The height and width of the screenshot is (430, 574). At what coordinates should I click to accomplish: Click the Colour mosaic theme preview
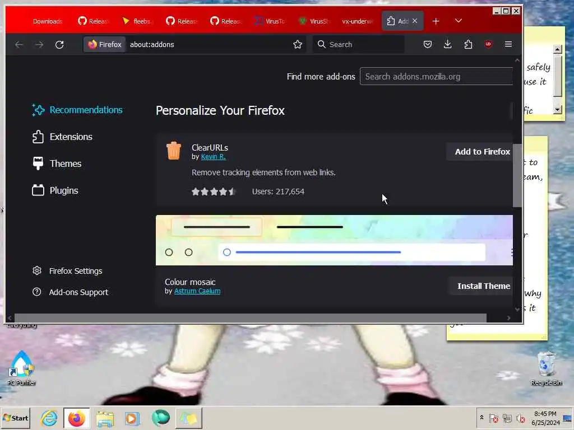(334, 240)
